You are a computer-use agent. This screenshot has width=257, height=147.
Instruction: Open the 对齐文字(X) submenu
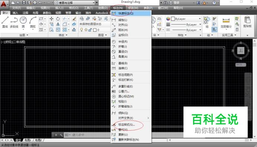131,118
